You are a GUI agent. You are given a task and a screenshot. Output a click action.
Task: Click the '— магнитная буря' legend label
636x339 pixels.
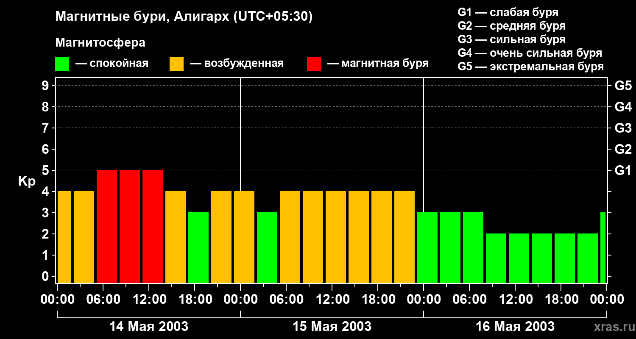[x=378, y=64]
